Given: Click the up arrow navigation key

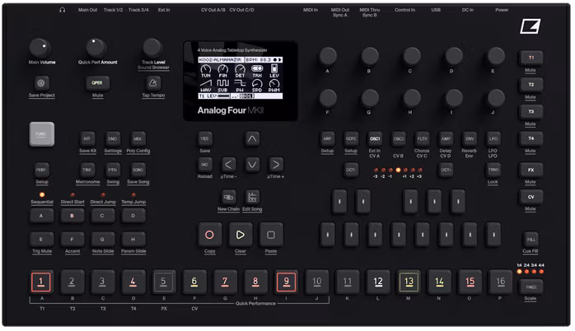Looking at the screenshot, I should (x=252, y=139).
